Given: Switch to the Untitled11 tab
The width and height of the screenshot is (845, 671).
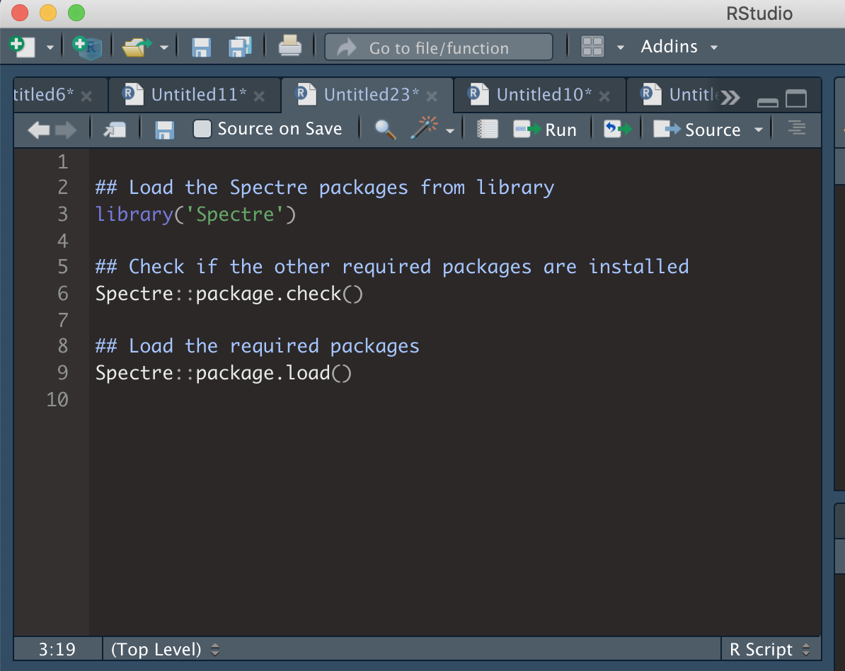Looking at the screenshot, I should coord(198,95).
